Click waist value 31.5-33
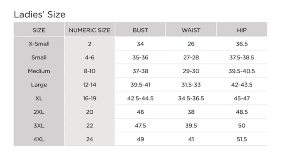 (x=191, y=85)
